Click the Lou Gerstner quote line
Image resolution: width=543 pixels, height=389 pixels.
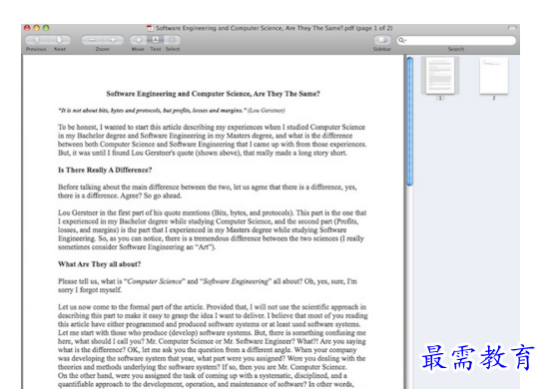click(x=172, y=111)
